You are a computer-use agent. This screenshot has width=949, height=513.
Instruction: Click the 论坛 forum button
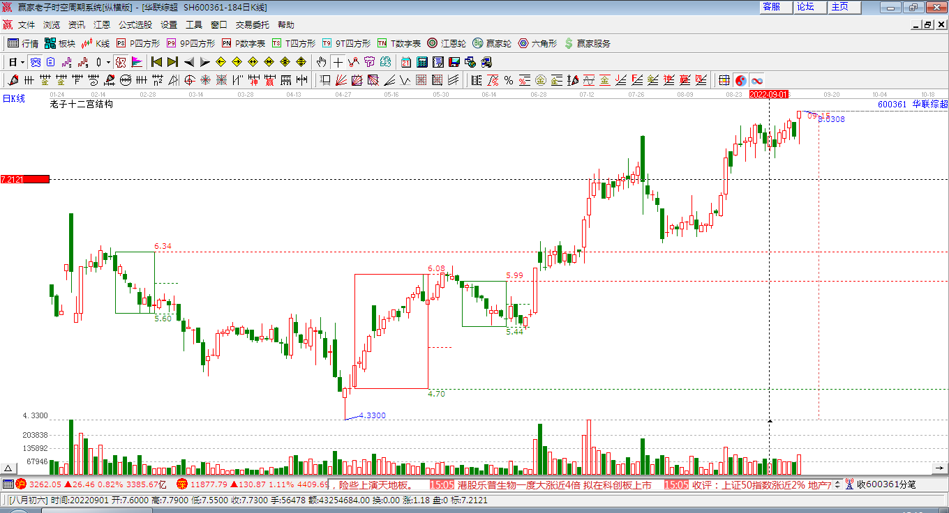point(810,7)
